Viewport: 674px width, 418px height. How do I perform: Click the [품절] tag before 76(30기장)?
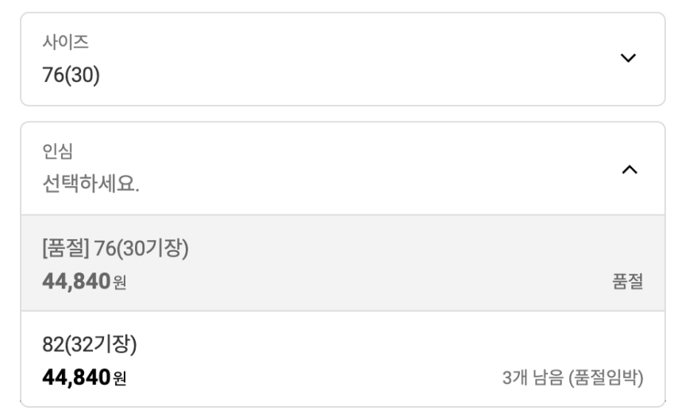pyautogui.click(x=64, y=248)
